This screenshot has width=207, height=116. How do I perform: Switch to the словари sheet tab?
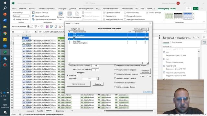tap(30, 111)
